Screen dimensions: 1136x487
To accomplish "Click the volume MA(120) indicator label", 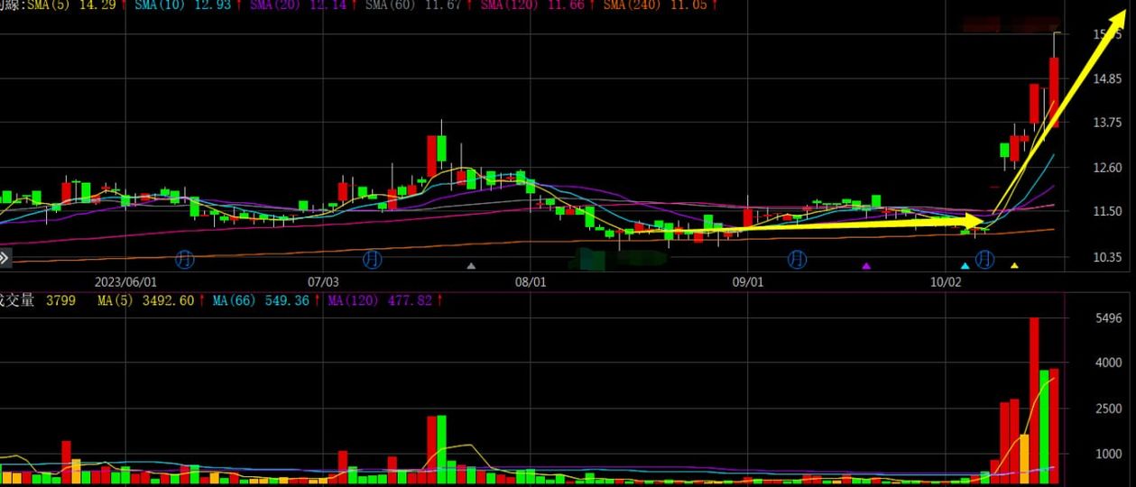I will point(352,300).
